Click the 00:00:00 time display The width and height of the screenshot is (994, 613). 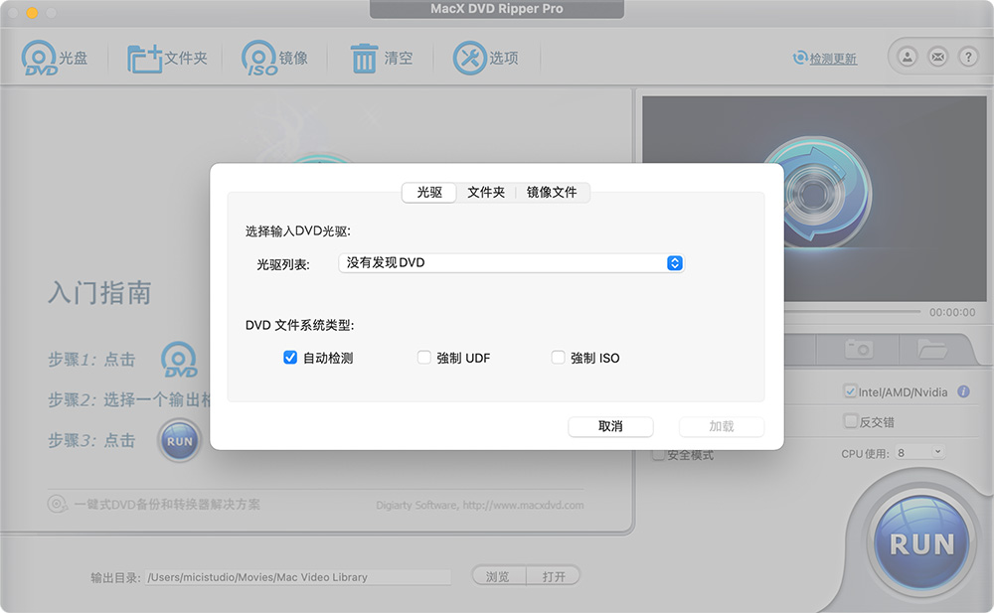click(952, 313)
